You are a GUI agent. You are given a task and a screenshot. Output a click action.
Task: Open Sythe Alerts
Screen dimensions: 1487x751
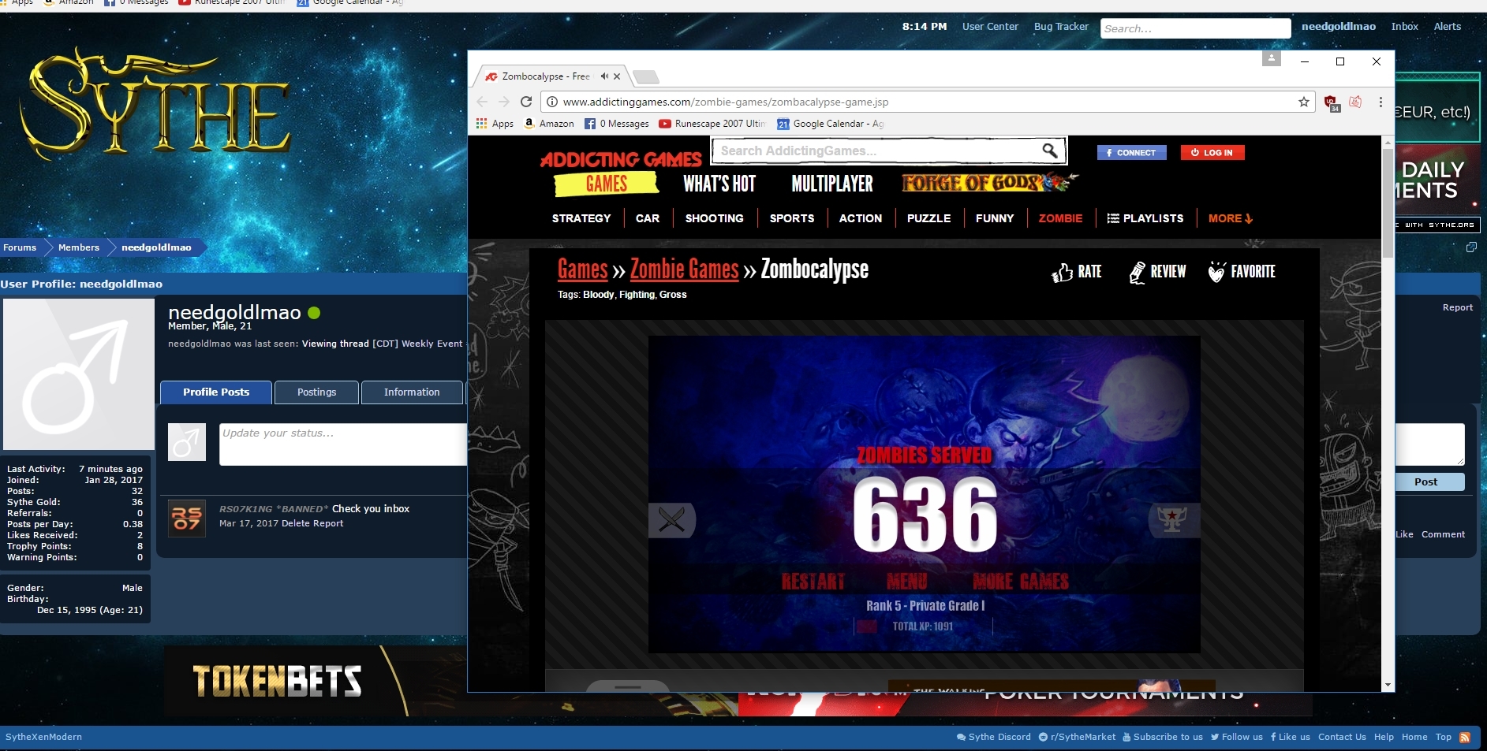pos(1448,27)
